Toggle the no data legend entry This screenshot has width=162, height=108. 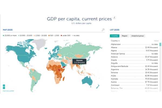pyautogui.click(x=76, y=36)
